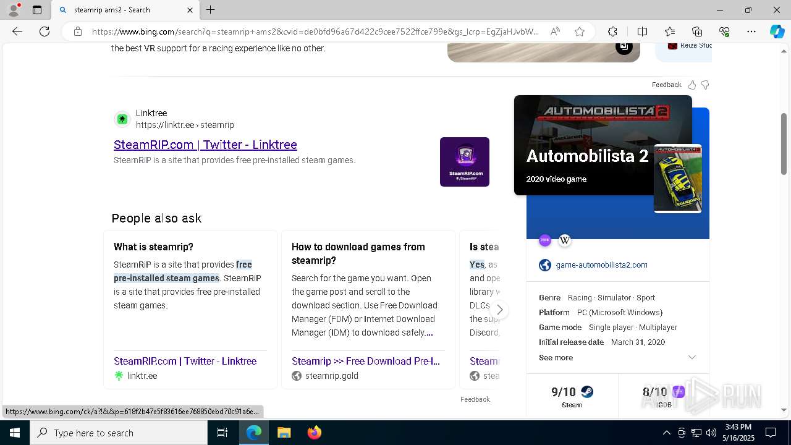Screen dimensions: 791x445
Task: Add this page to favorites star icon
Action: (x=580, y=32)
